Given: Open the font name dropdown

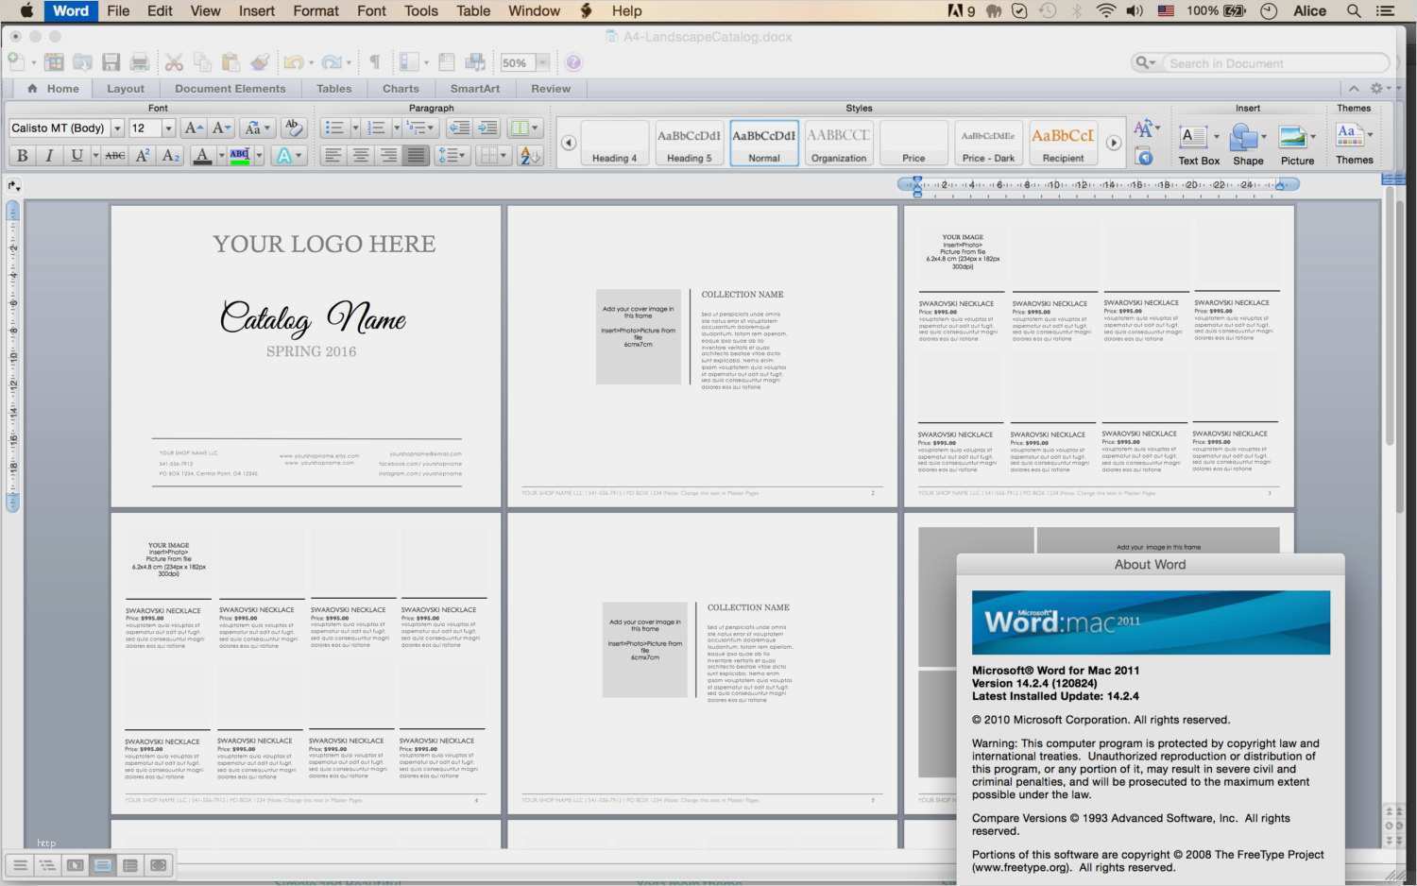Looking at the screenshot, I should (x=117, y=128).
